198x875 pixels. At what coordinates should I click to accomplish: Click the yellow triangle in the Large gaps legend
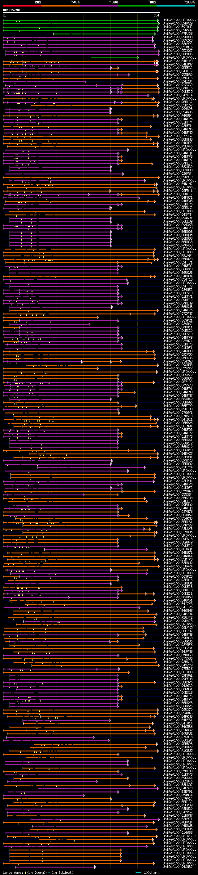click(x=25, y=872)
